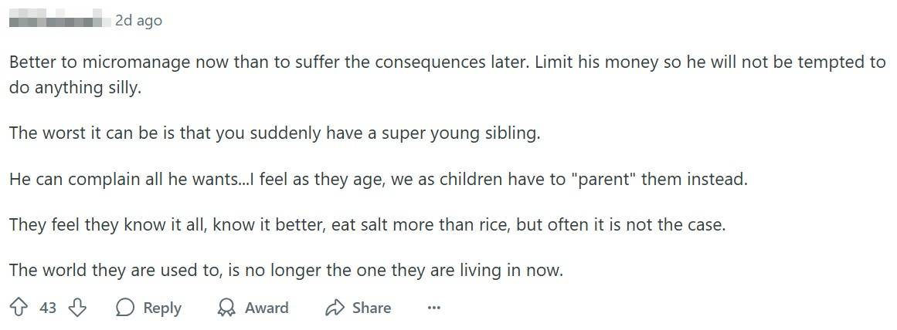Click the Reply speech bubble icon
Screen dimensions: 897x330
point(124,308)
